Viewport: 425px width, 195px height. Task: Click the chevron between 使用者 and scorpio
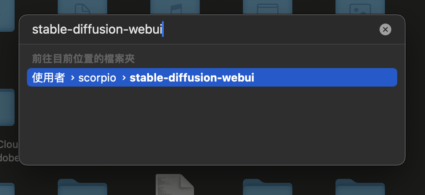72,78
